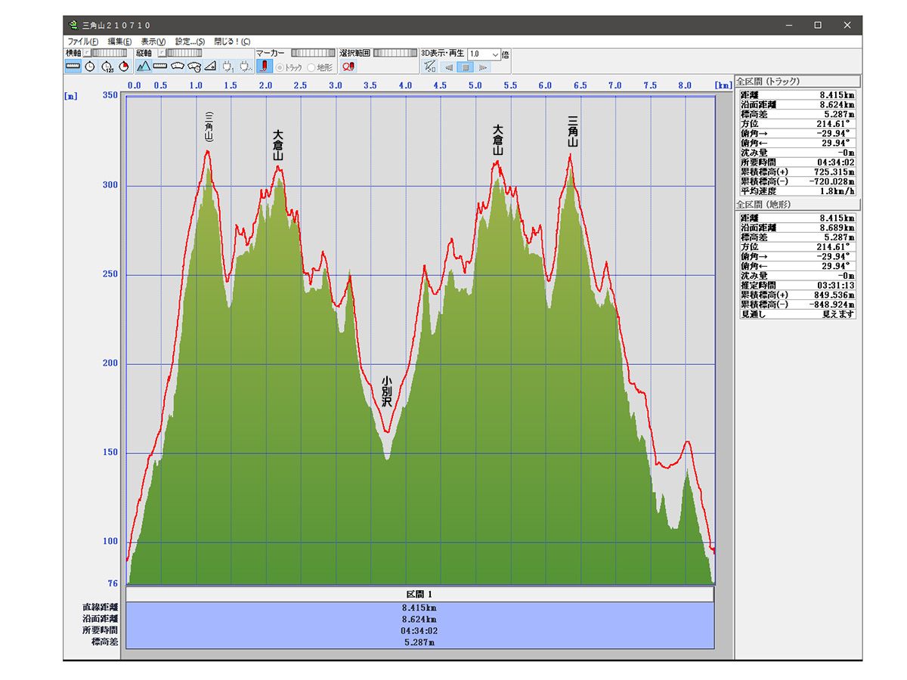
Task: Collapse the 全区間 (トラック) panel header
Action: coord(797,82)
